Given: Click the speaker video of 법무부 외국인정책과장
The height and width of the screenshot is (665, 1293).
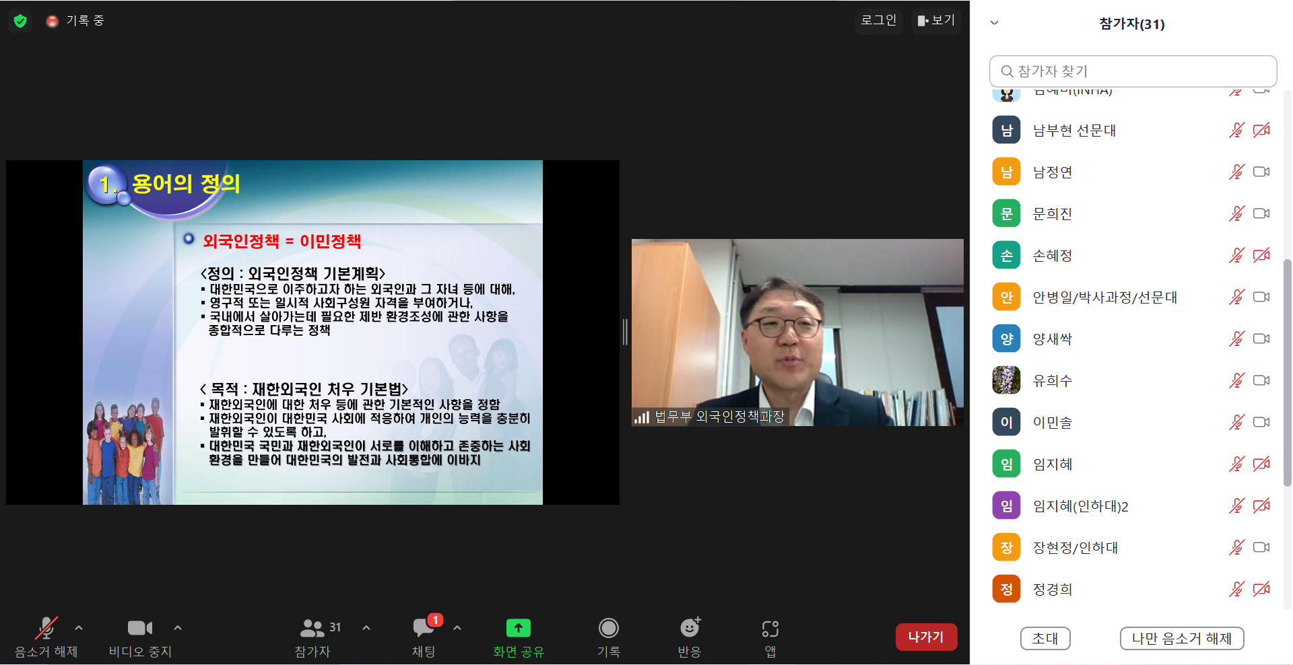Looking at the screenshot, I should [797, 332].
